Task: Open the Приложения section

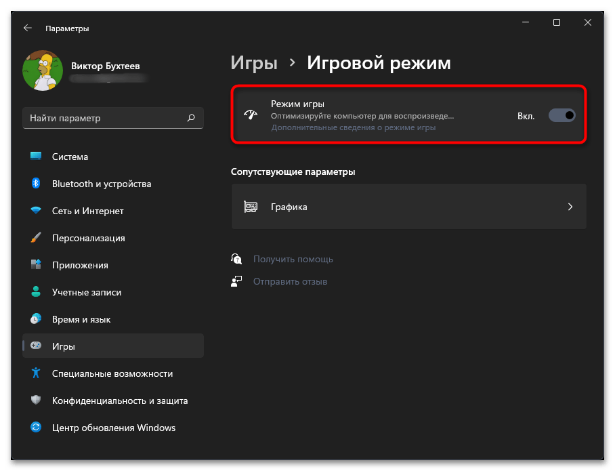Action: click(x=113, y=265)
